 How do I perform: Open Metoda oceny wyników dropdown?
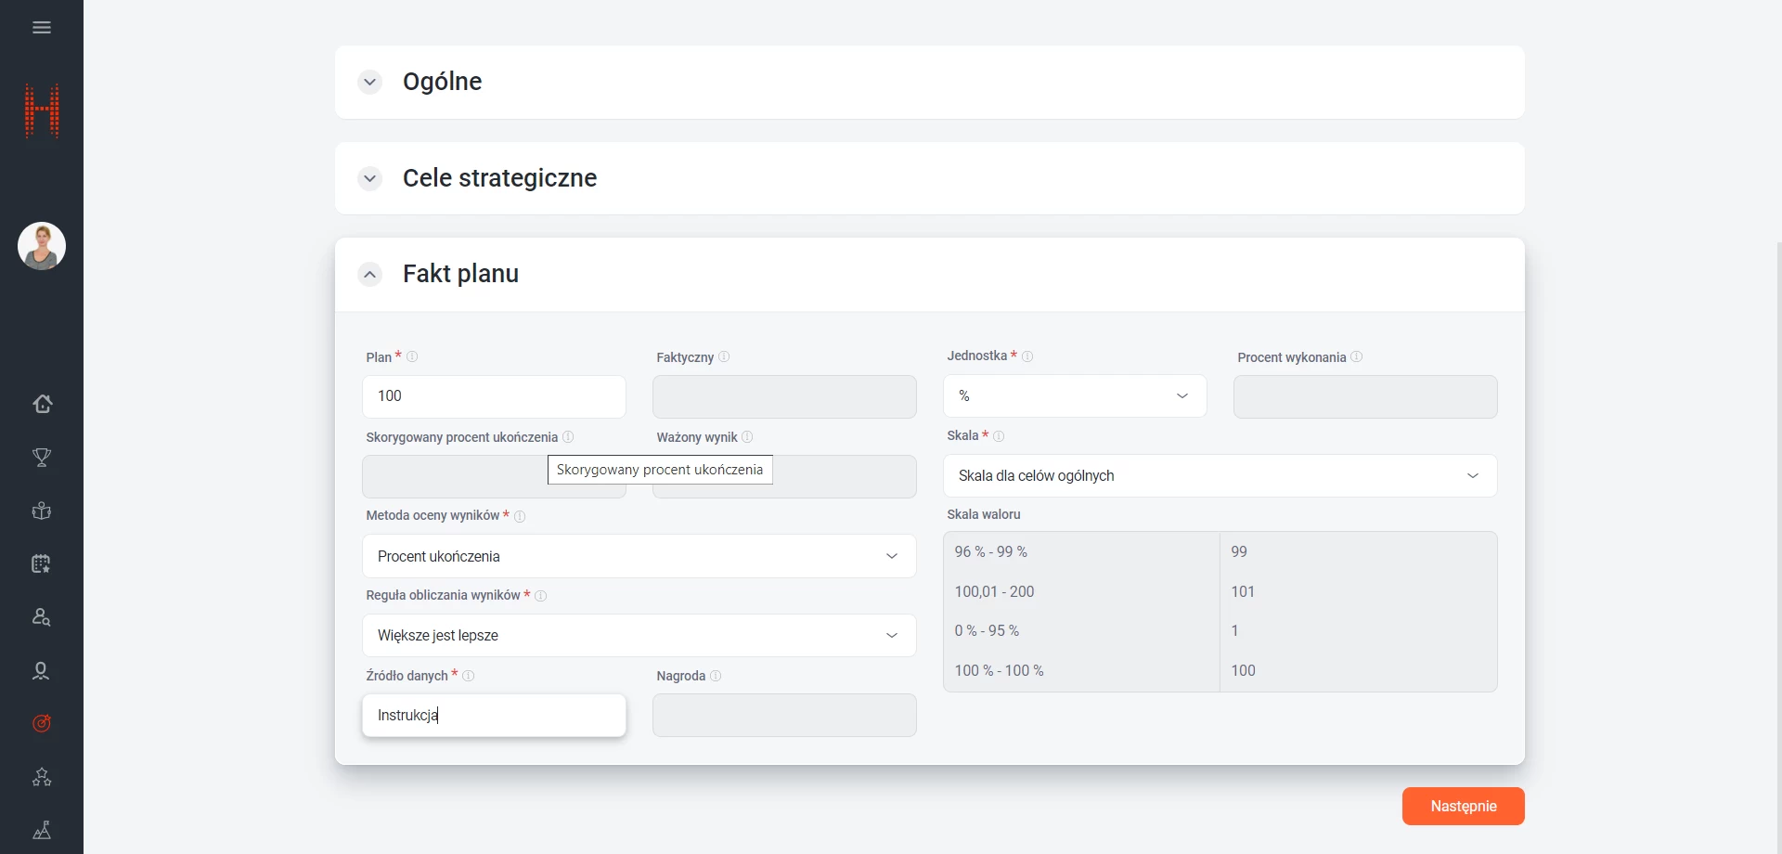pos(639,556)
